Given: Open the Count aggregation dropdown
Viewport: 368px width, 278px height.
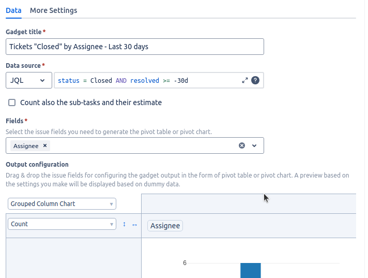Looking at the screenshot, I should click(x=62, y=224).
